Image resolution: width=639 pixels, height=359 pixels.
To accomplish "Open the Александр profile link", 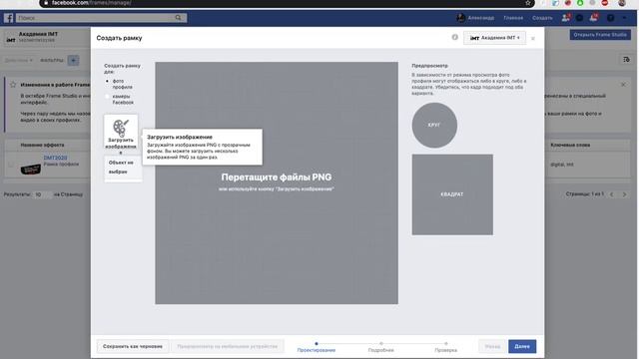I will [x=475, y=18].
